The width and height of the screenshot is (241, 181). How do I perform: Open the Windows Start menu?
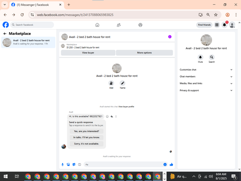click(6, 177)
